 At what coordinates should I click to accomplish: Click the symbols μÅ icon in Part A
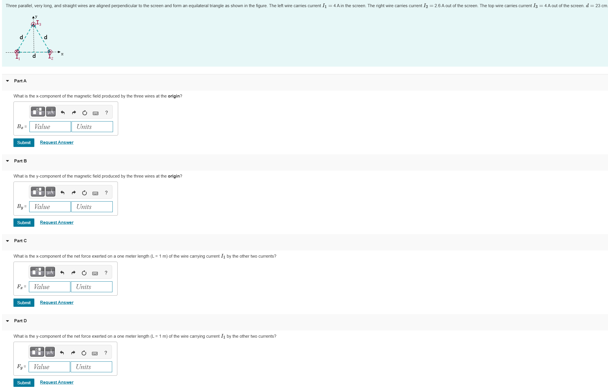51,112
